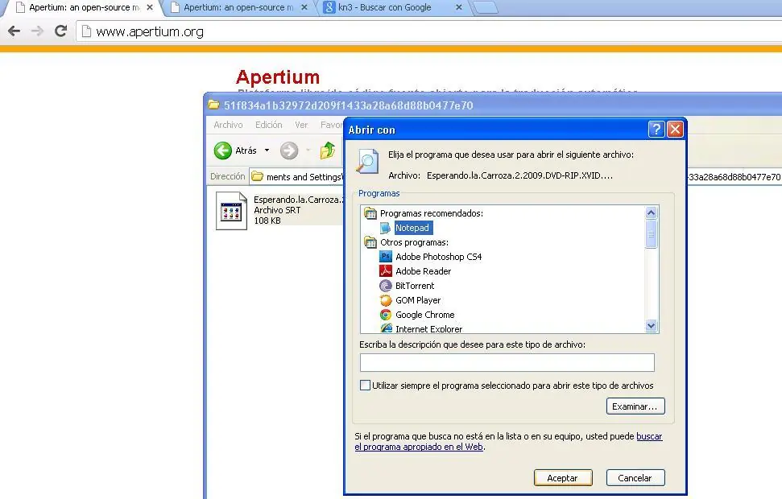Close the first Apertium tab

click(150, 7)
